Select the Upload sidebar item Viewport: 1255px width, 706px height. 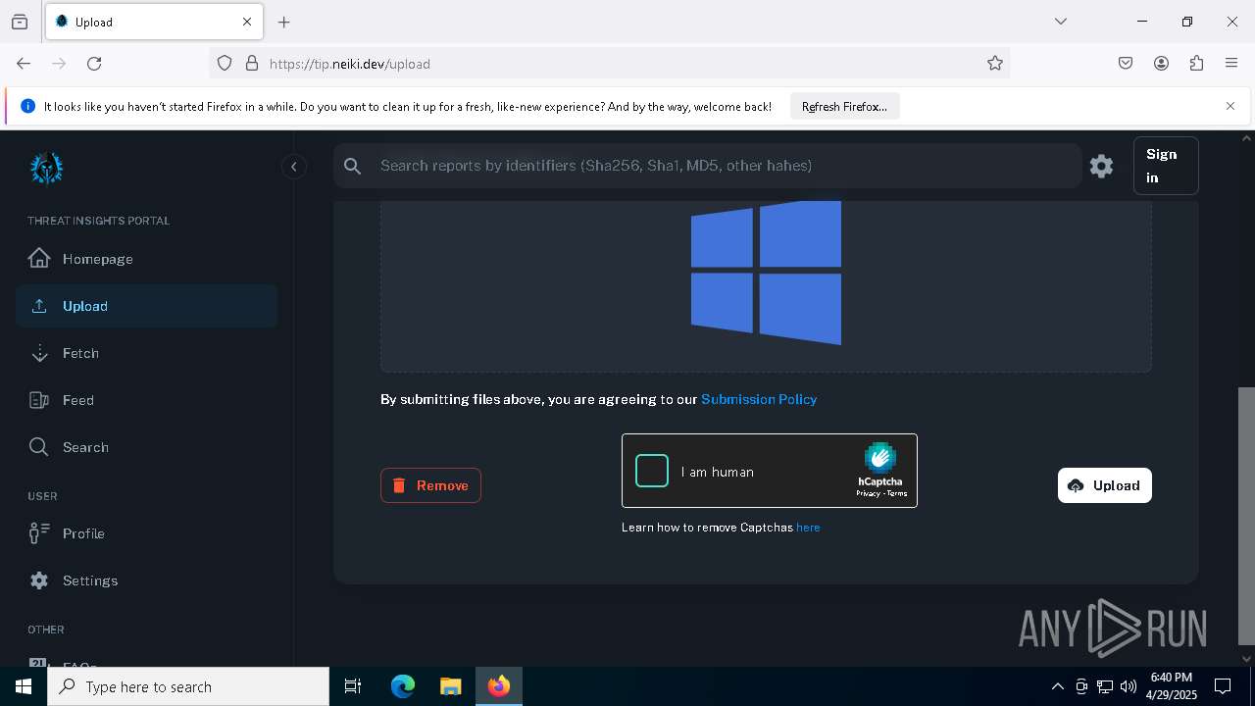pos(146,306)
